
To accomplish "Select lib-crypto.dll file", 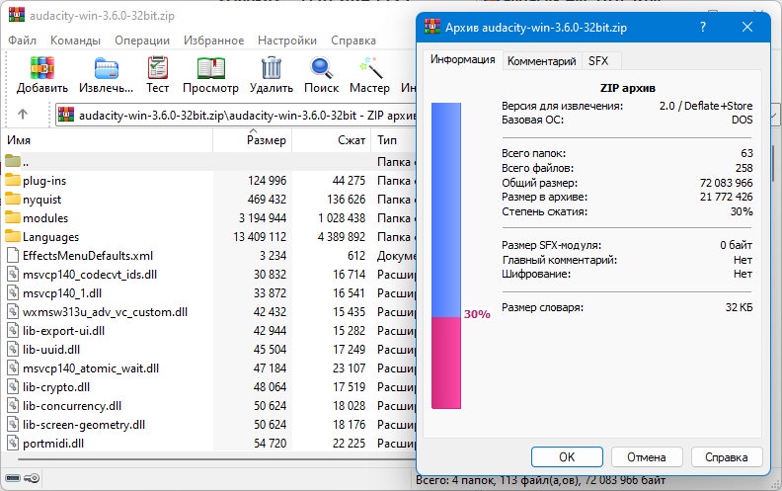I will [56, 387].
